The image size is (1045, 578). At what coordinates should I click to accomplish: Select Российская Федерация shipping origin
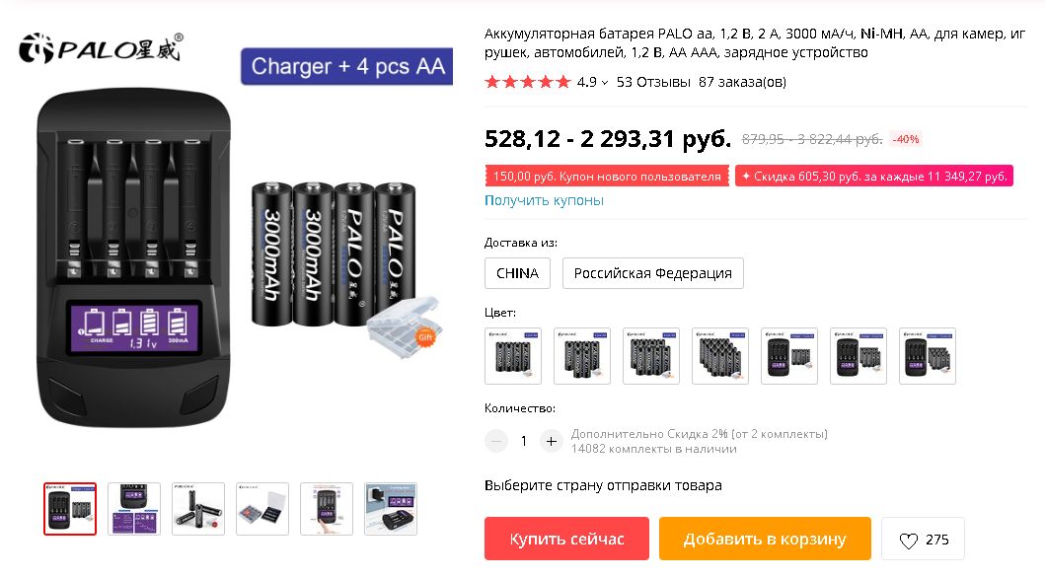click(x=652, y=273)
